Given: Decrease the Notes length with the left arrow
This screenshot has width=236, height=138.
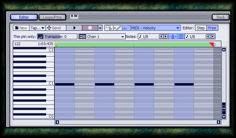Looking at the screenshot, I should [x=161, y=36].
